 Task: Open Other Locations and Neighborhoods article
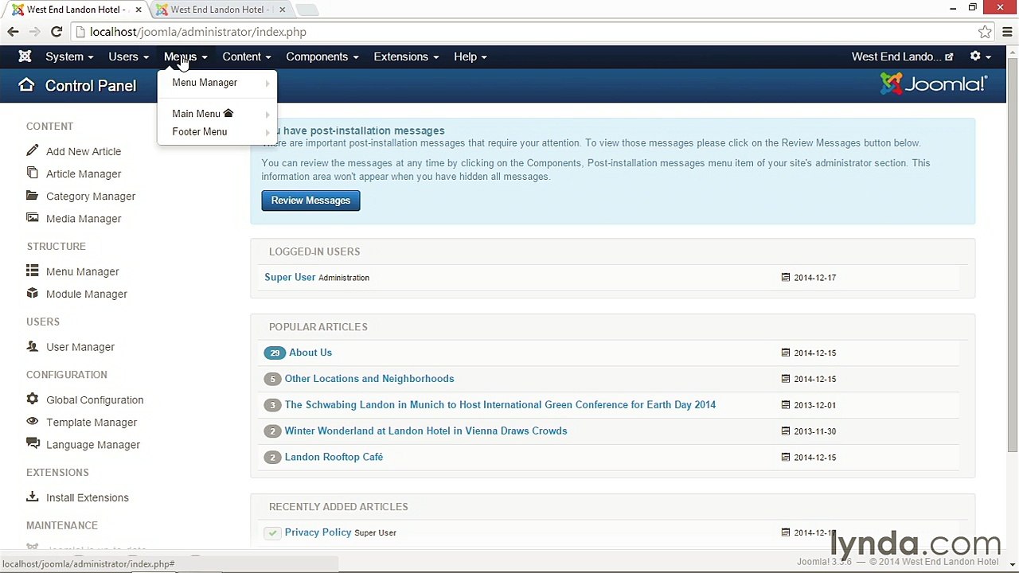coord(369,379)
